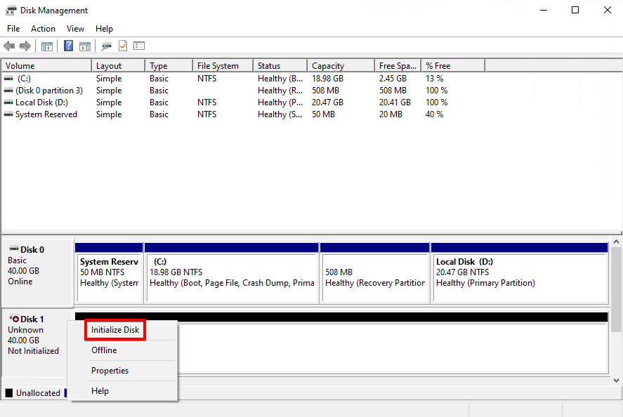Click Not Initialized text under Disk 1
The image size is (623, 417).
click(x=34, y=351)
